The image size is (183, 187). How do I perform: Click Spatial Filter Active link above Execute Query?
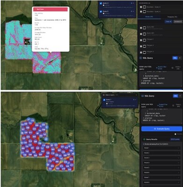click(x=162, y=106)
